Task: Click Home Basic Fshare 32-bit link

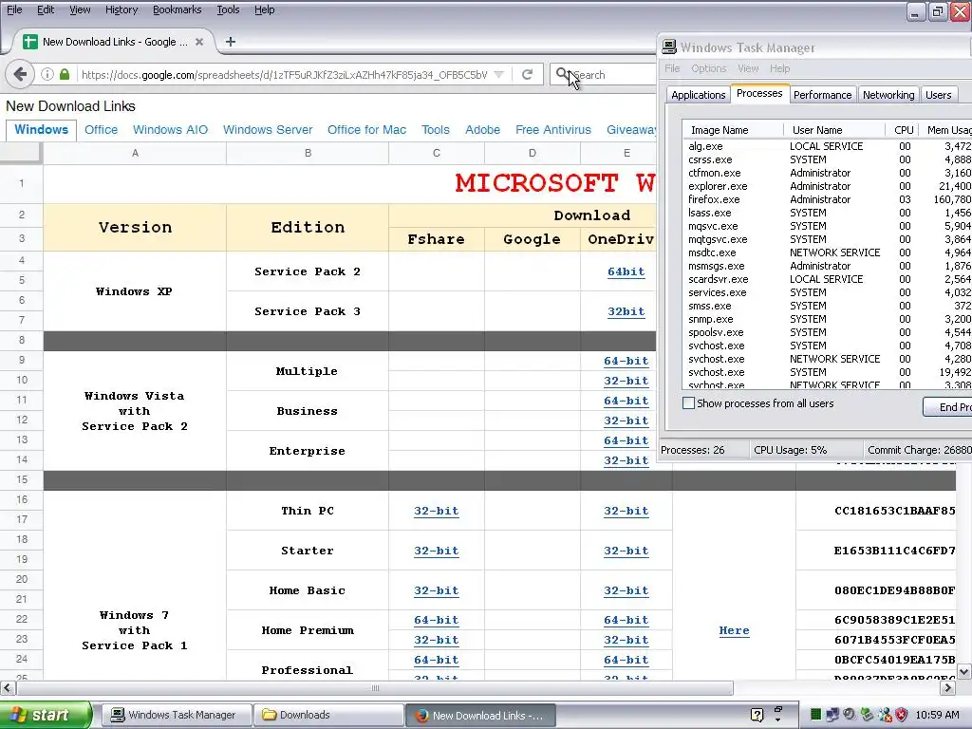Action: (x=437, y=590)
